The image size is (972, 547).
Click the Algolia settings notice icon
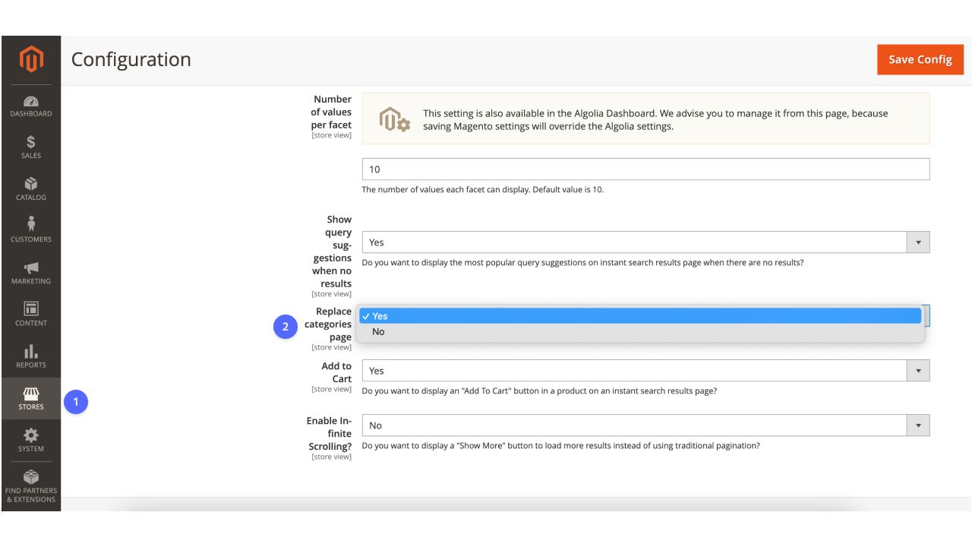[395, 119]
